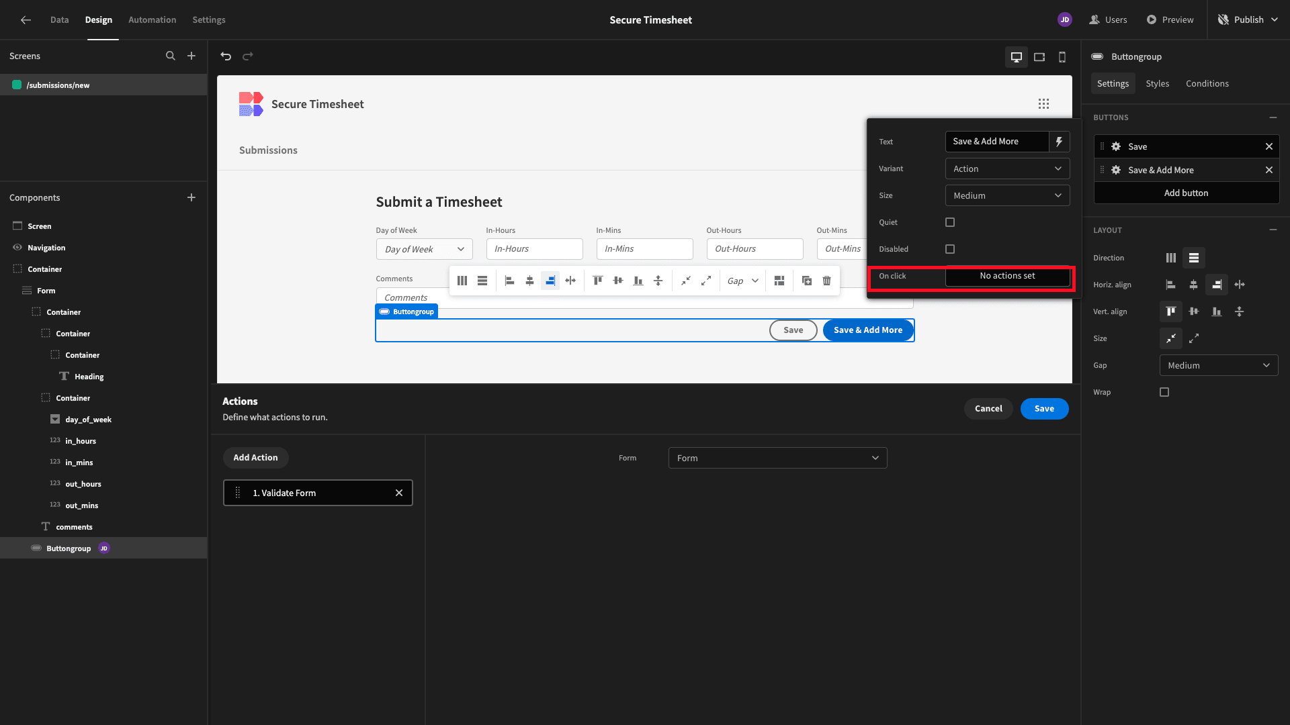
Task: Remove the Save & Add More button entry
Action: pos(1269,170)
